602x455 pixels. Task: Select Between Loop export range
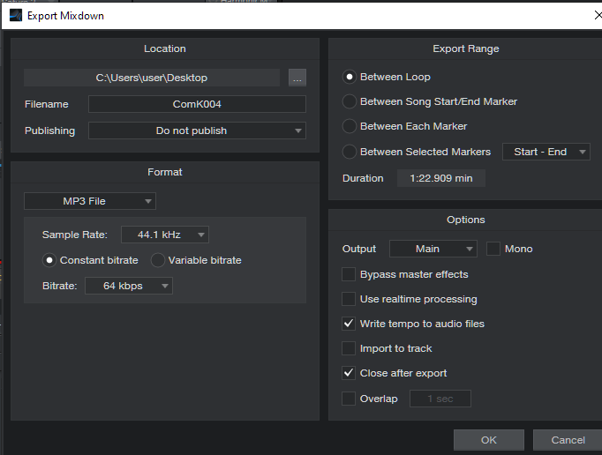350,77
